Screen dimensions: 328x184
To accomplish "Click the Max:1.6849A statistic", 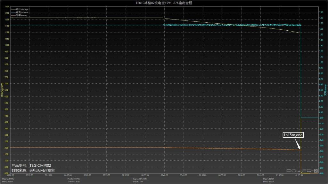I will click(x=269, y=179).
